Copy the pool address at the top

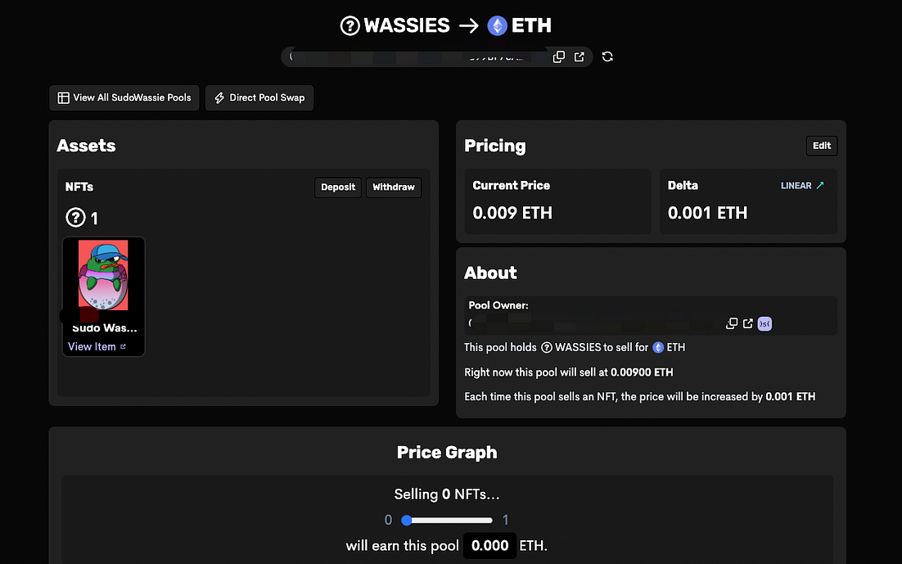click(x=558, y=57)
